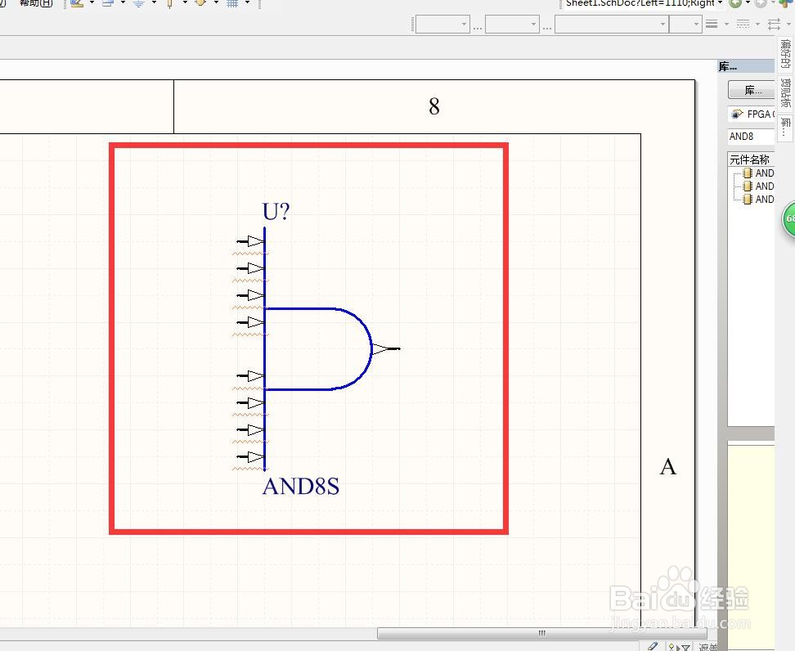Open the Sheet1.SchDoc address dropdown

(x=720, y=3)
